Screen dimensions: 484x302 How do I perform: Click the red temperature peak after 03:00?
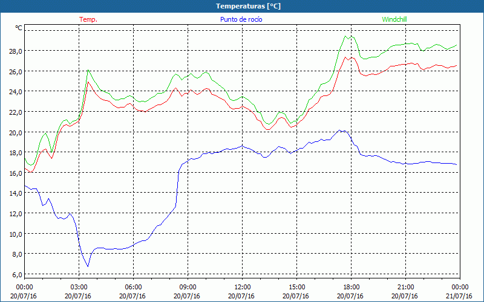point(88,82)
